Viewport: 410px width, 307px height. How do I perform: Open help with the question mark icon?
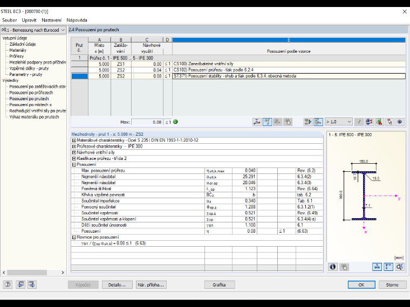[x=8, y=284]
